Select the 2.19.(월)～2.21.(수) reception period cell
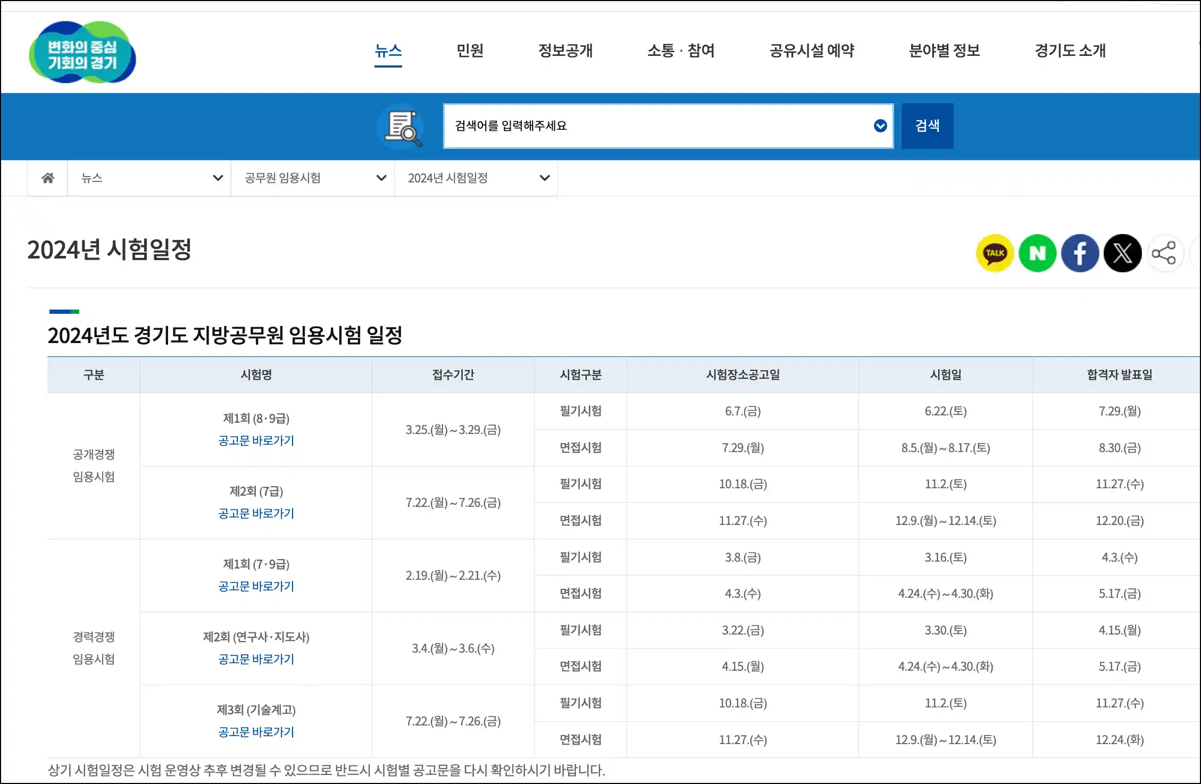The image size is (1201, 784). coord(453,576)
